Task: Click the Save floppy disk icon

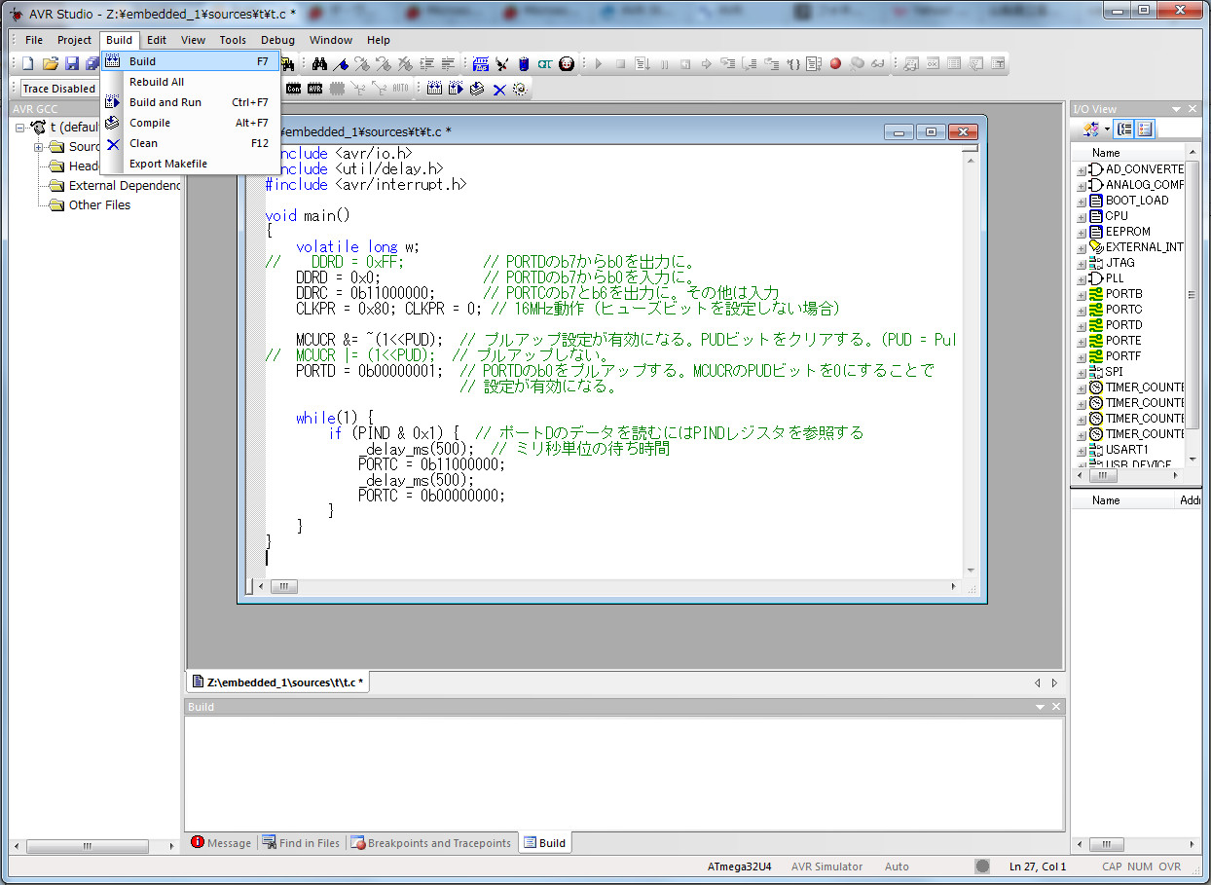Action: pos(72,64)
